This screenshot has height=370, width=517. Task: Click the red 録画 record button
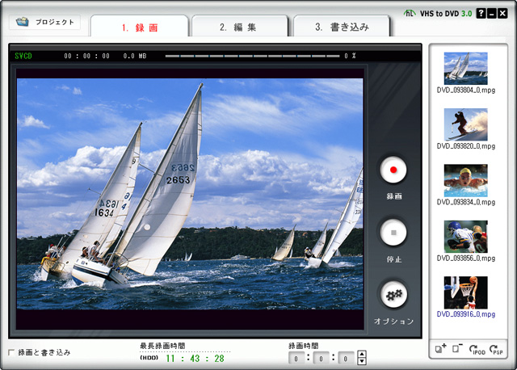(393, 170)
